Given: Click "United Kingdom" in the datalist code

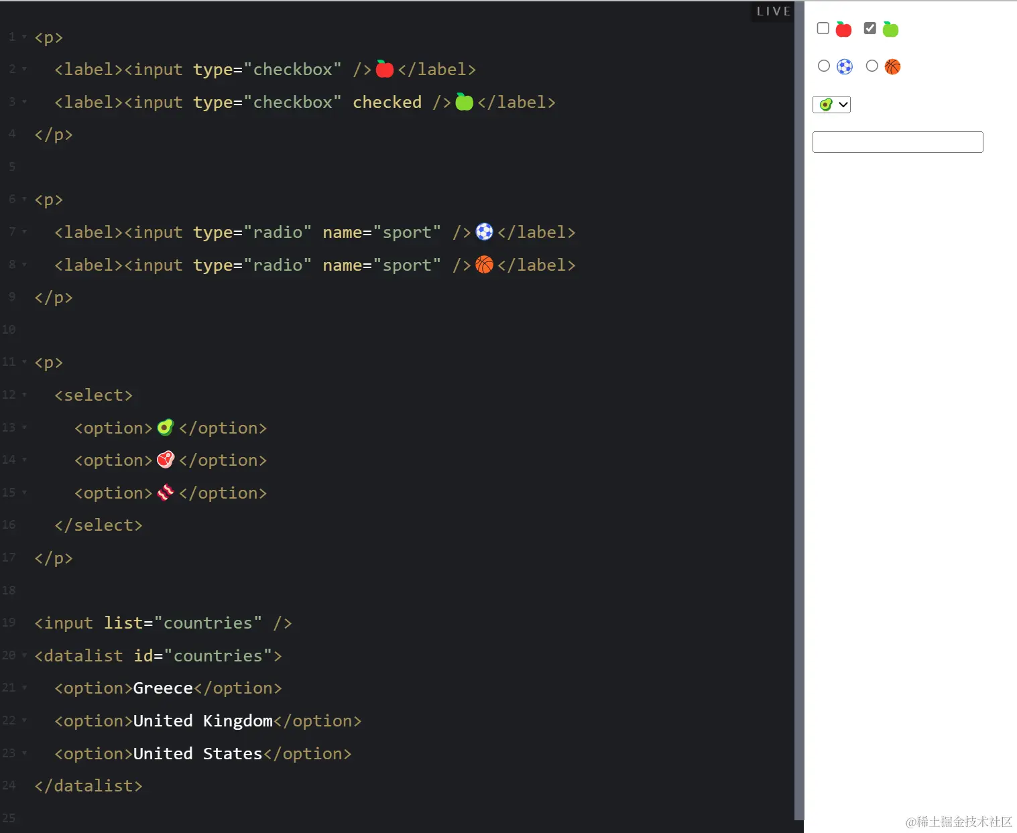Looking at the screenshot, I should click(203, 721).
